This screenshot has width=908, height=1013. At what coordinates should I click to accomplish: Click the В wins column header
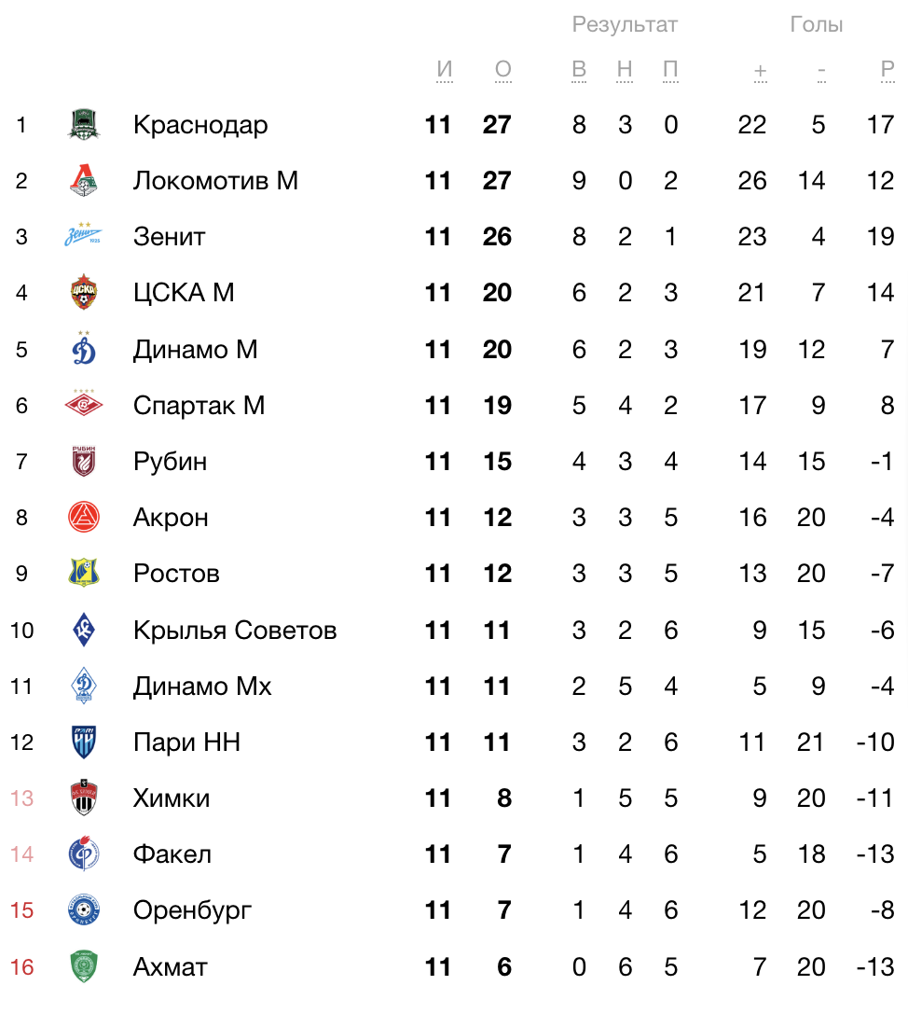(579, 70)
